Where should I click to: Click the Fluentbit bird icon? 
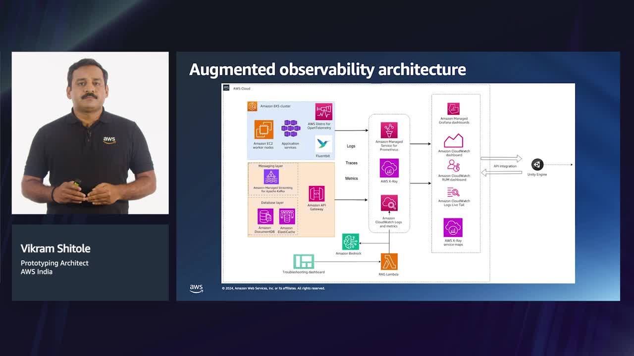point(323,144)
